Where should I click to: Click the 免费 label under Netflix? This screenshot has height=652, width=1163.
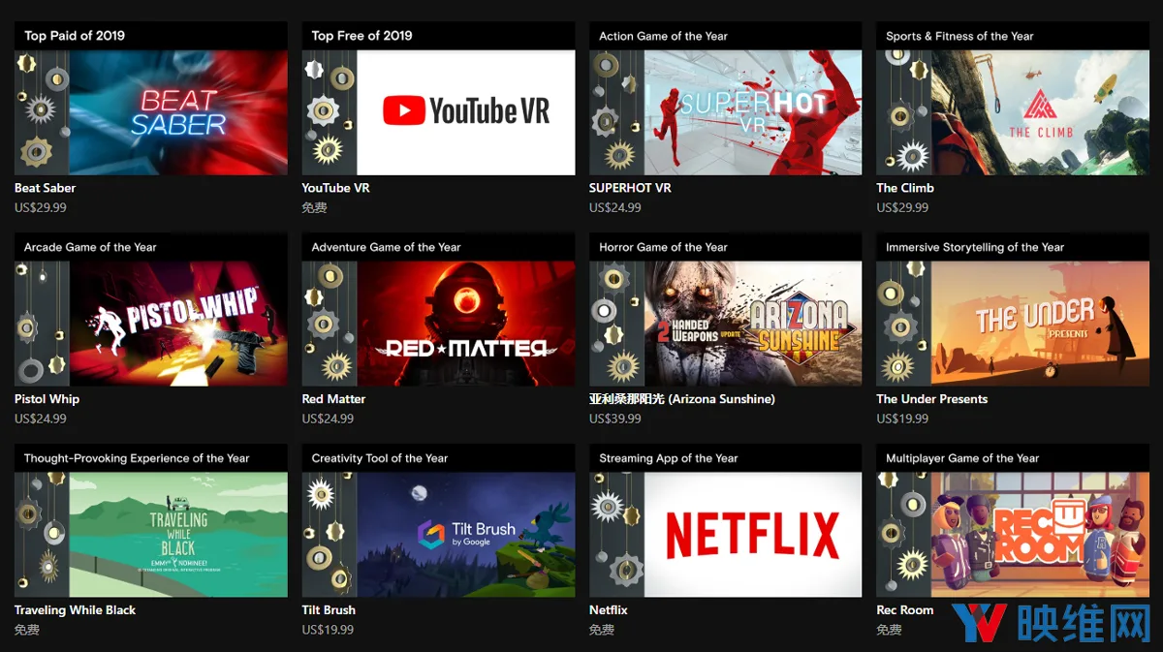coord(602,630)
